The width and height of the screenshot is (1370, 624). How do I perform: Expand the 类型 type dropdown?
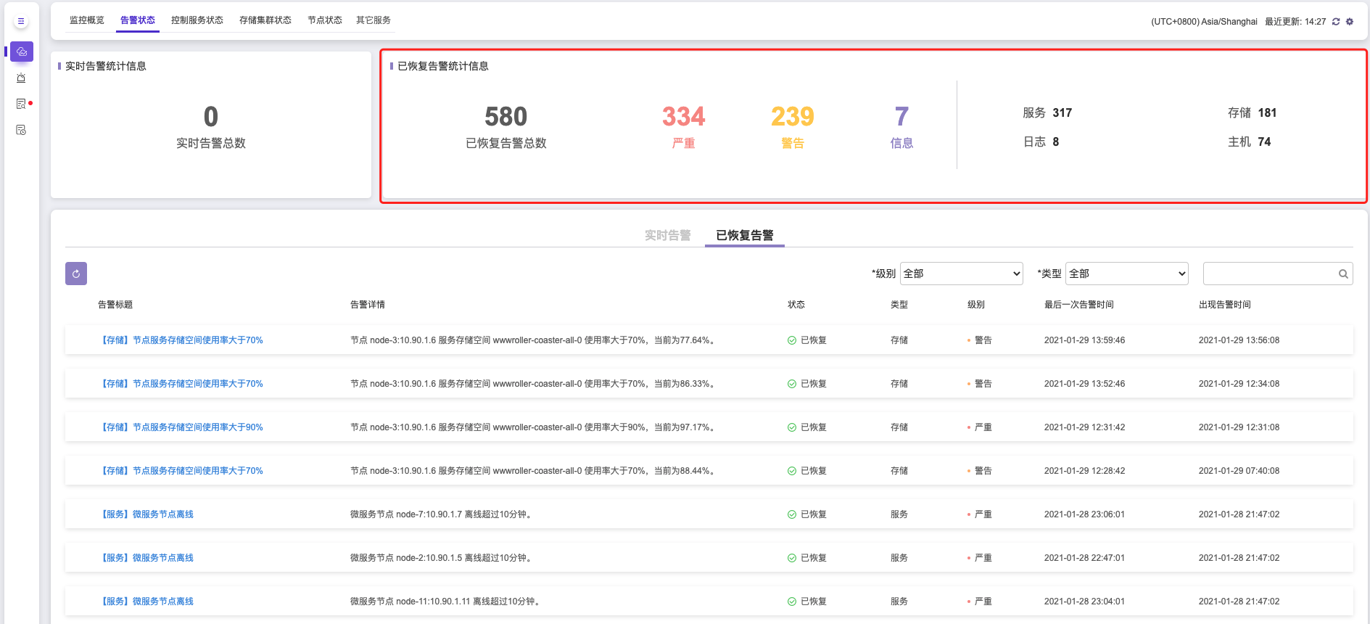click(1126, 274)
